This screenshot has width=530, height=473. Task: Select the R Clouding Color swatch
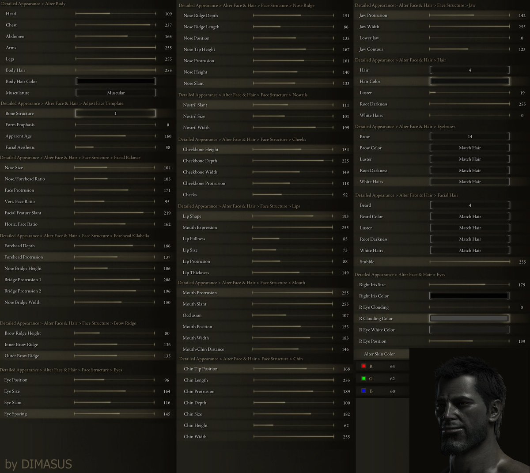469,318
